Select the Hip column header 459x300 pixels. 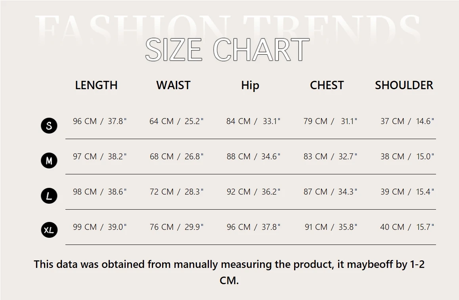coord(250,86)
